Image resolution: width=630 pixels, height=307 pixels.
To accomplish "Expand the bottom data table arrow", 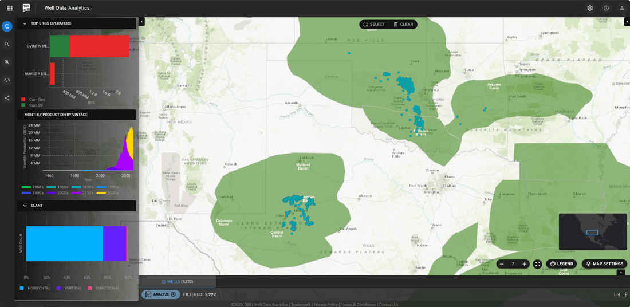I will click(x=620, y=273).
